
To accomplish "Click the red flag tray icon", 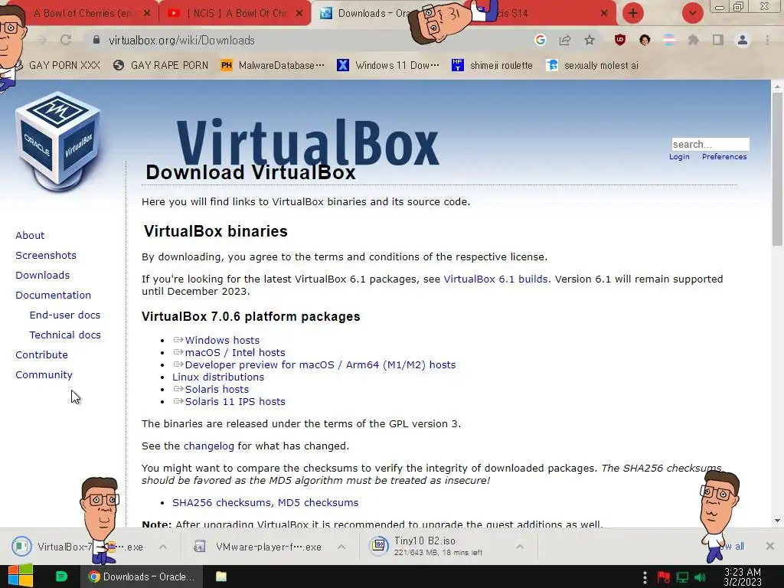I will tap(664, 577).
